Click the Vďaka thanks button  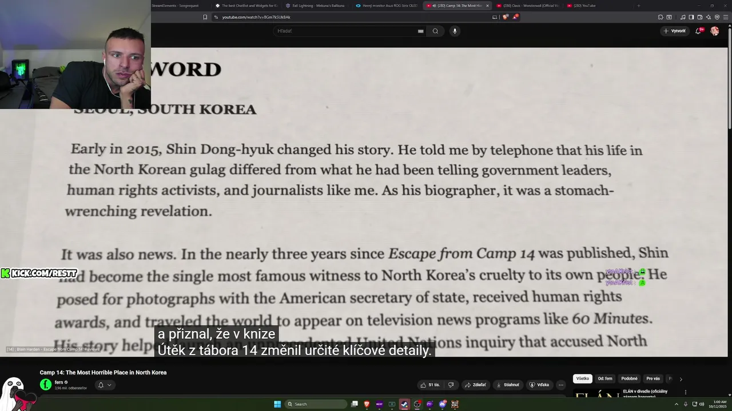click(x=539, y=385)
